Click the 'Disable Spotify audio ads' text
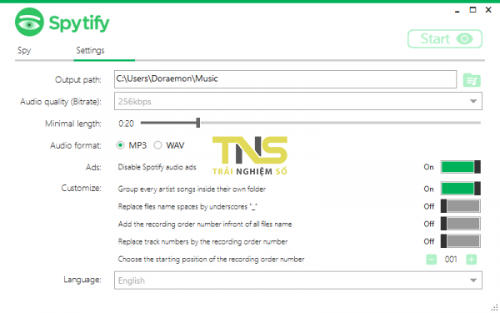 click(x=157, y=167)
